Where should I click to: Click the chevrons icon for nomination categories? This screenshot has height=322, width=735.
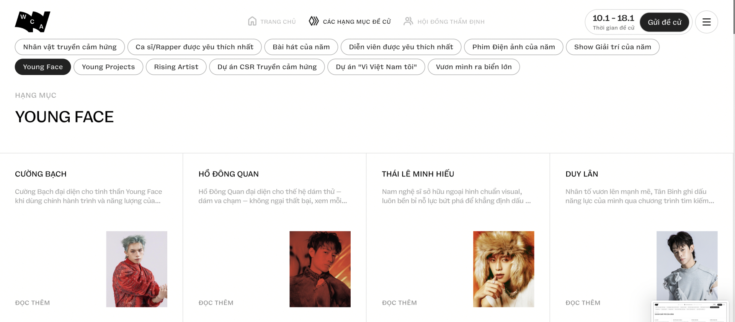314,21
